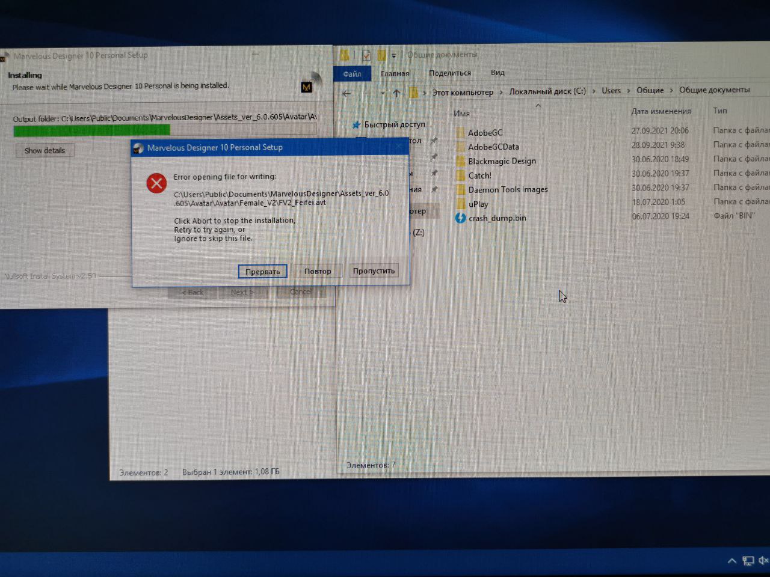
Task: Click Элементов: 7 in the Explorer status bar
Action: [371, 465]
